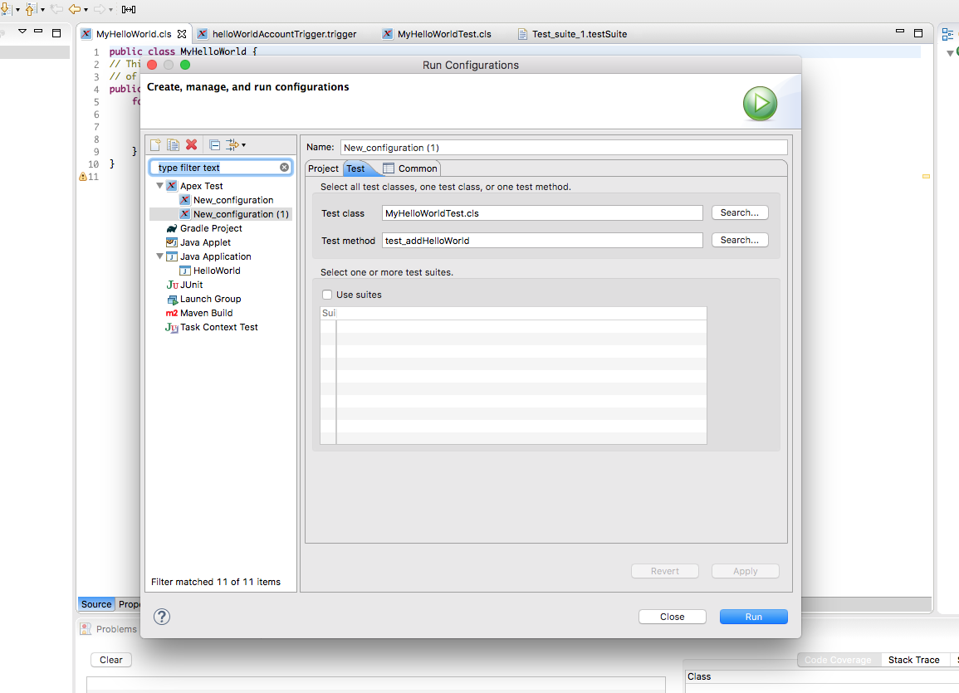Collapse all configurations in the tree
The height and width of the screenshot is (693, 959).
point(214,144)
